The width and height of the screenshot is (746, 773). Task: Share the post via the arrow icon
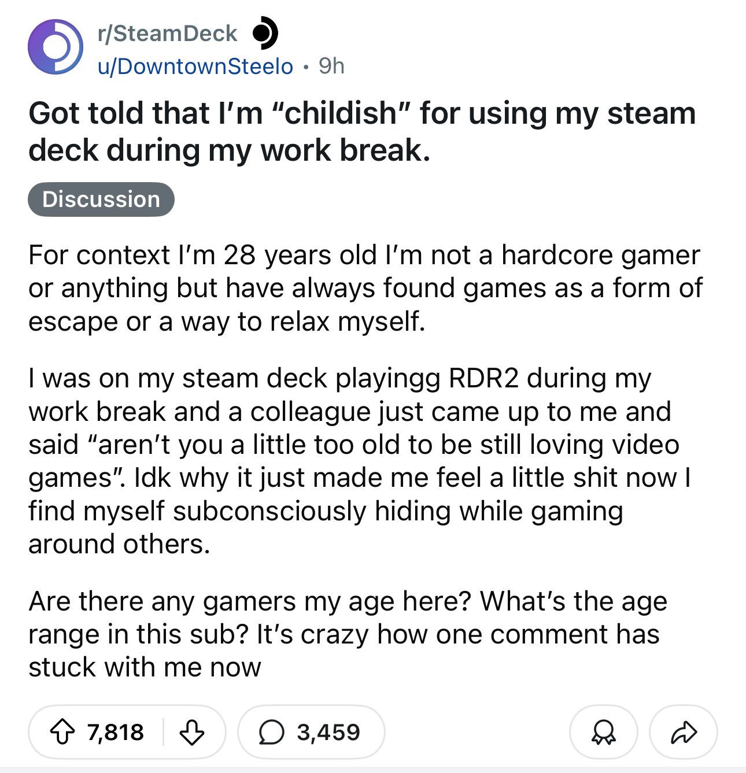(x=684, y=732)
